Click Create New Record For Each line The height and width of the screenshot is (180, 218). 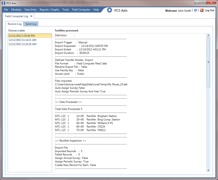76,165
